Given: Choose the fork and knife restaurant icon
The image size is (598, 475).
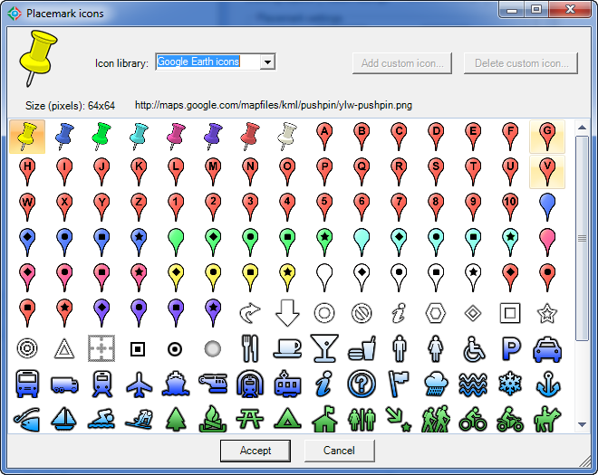Looking at the screenshot, I should (x=250, y=347).
